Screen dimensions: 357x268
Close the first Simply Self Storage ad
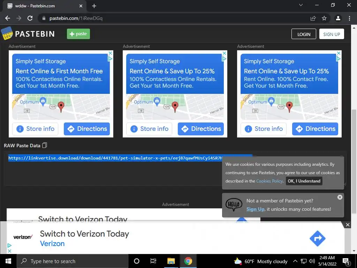[110, 53]
